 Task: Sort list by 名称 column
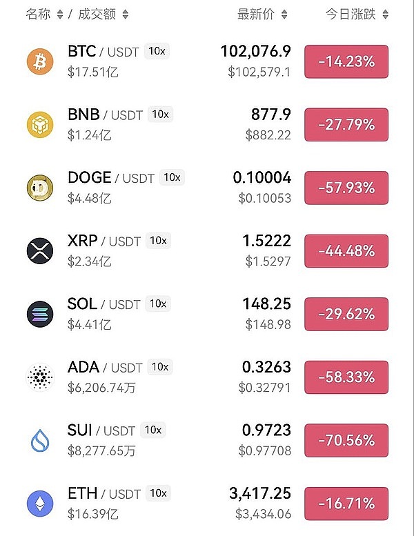click(44, 14)
